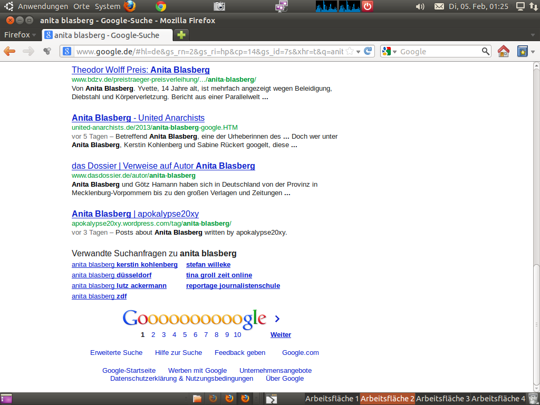Launch Google Chrome from the top panel
The height and width of the screenshot is (405, 540).
161,6
